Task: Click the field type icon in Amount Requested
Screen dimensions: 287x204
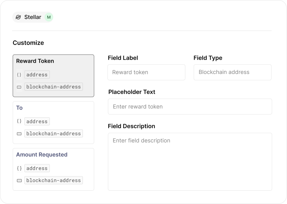Action: tap(19, 180)
